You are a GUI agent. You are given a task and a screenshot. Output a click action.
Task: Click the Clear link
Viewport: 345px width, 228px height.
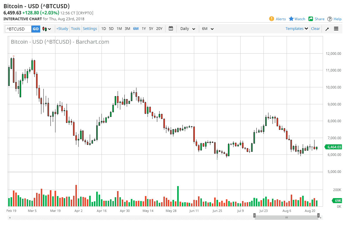click(315, 28)
